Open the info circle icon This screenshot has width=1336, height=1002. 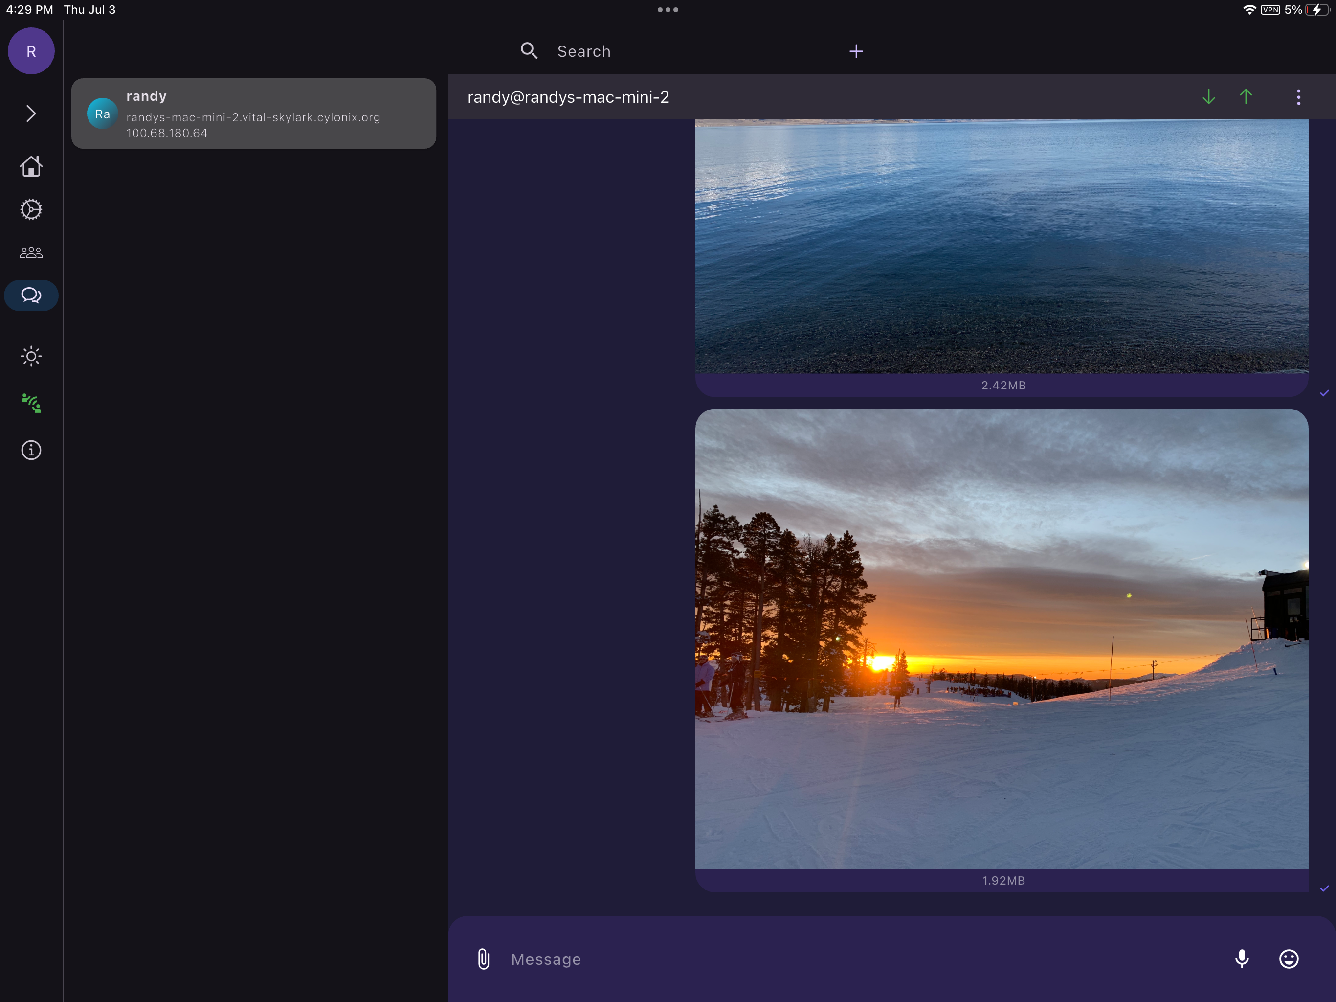pos(31,450)
